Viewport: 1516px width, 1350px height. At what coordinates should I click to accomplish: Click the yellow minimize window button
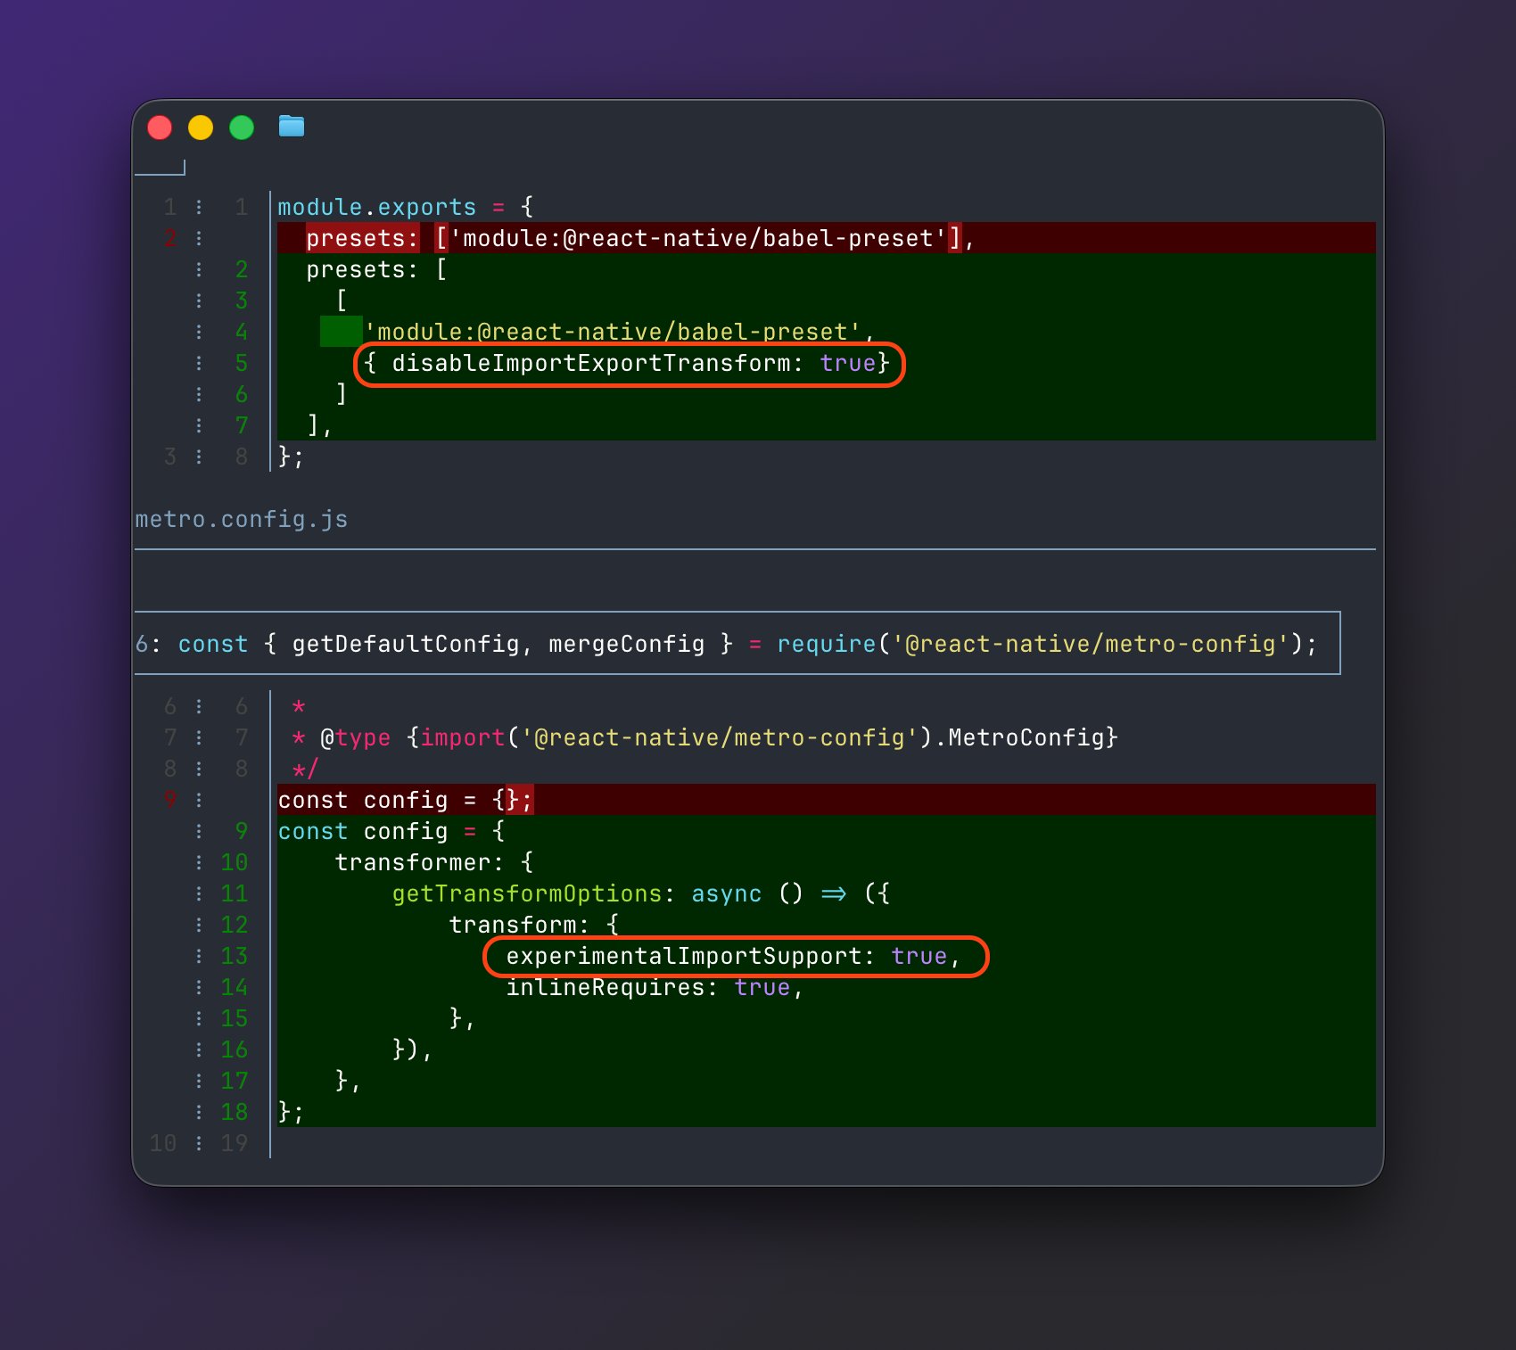point(201,128)
